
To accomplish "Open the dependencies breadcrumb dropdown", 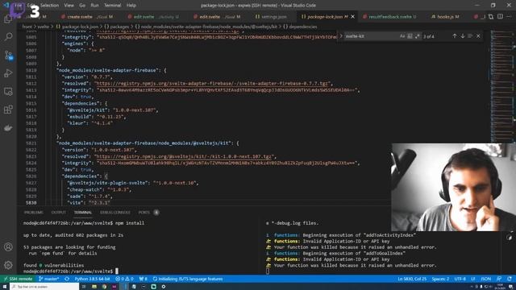I will point(299,27).
